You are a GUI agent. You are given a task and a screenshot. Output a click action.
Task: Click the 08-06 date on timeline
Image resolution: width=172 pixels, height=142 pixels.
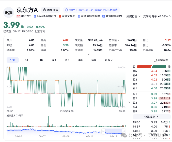(19, 136)
